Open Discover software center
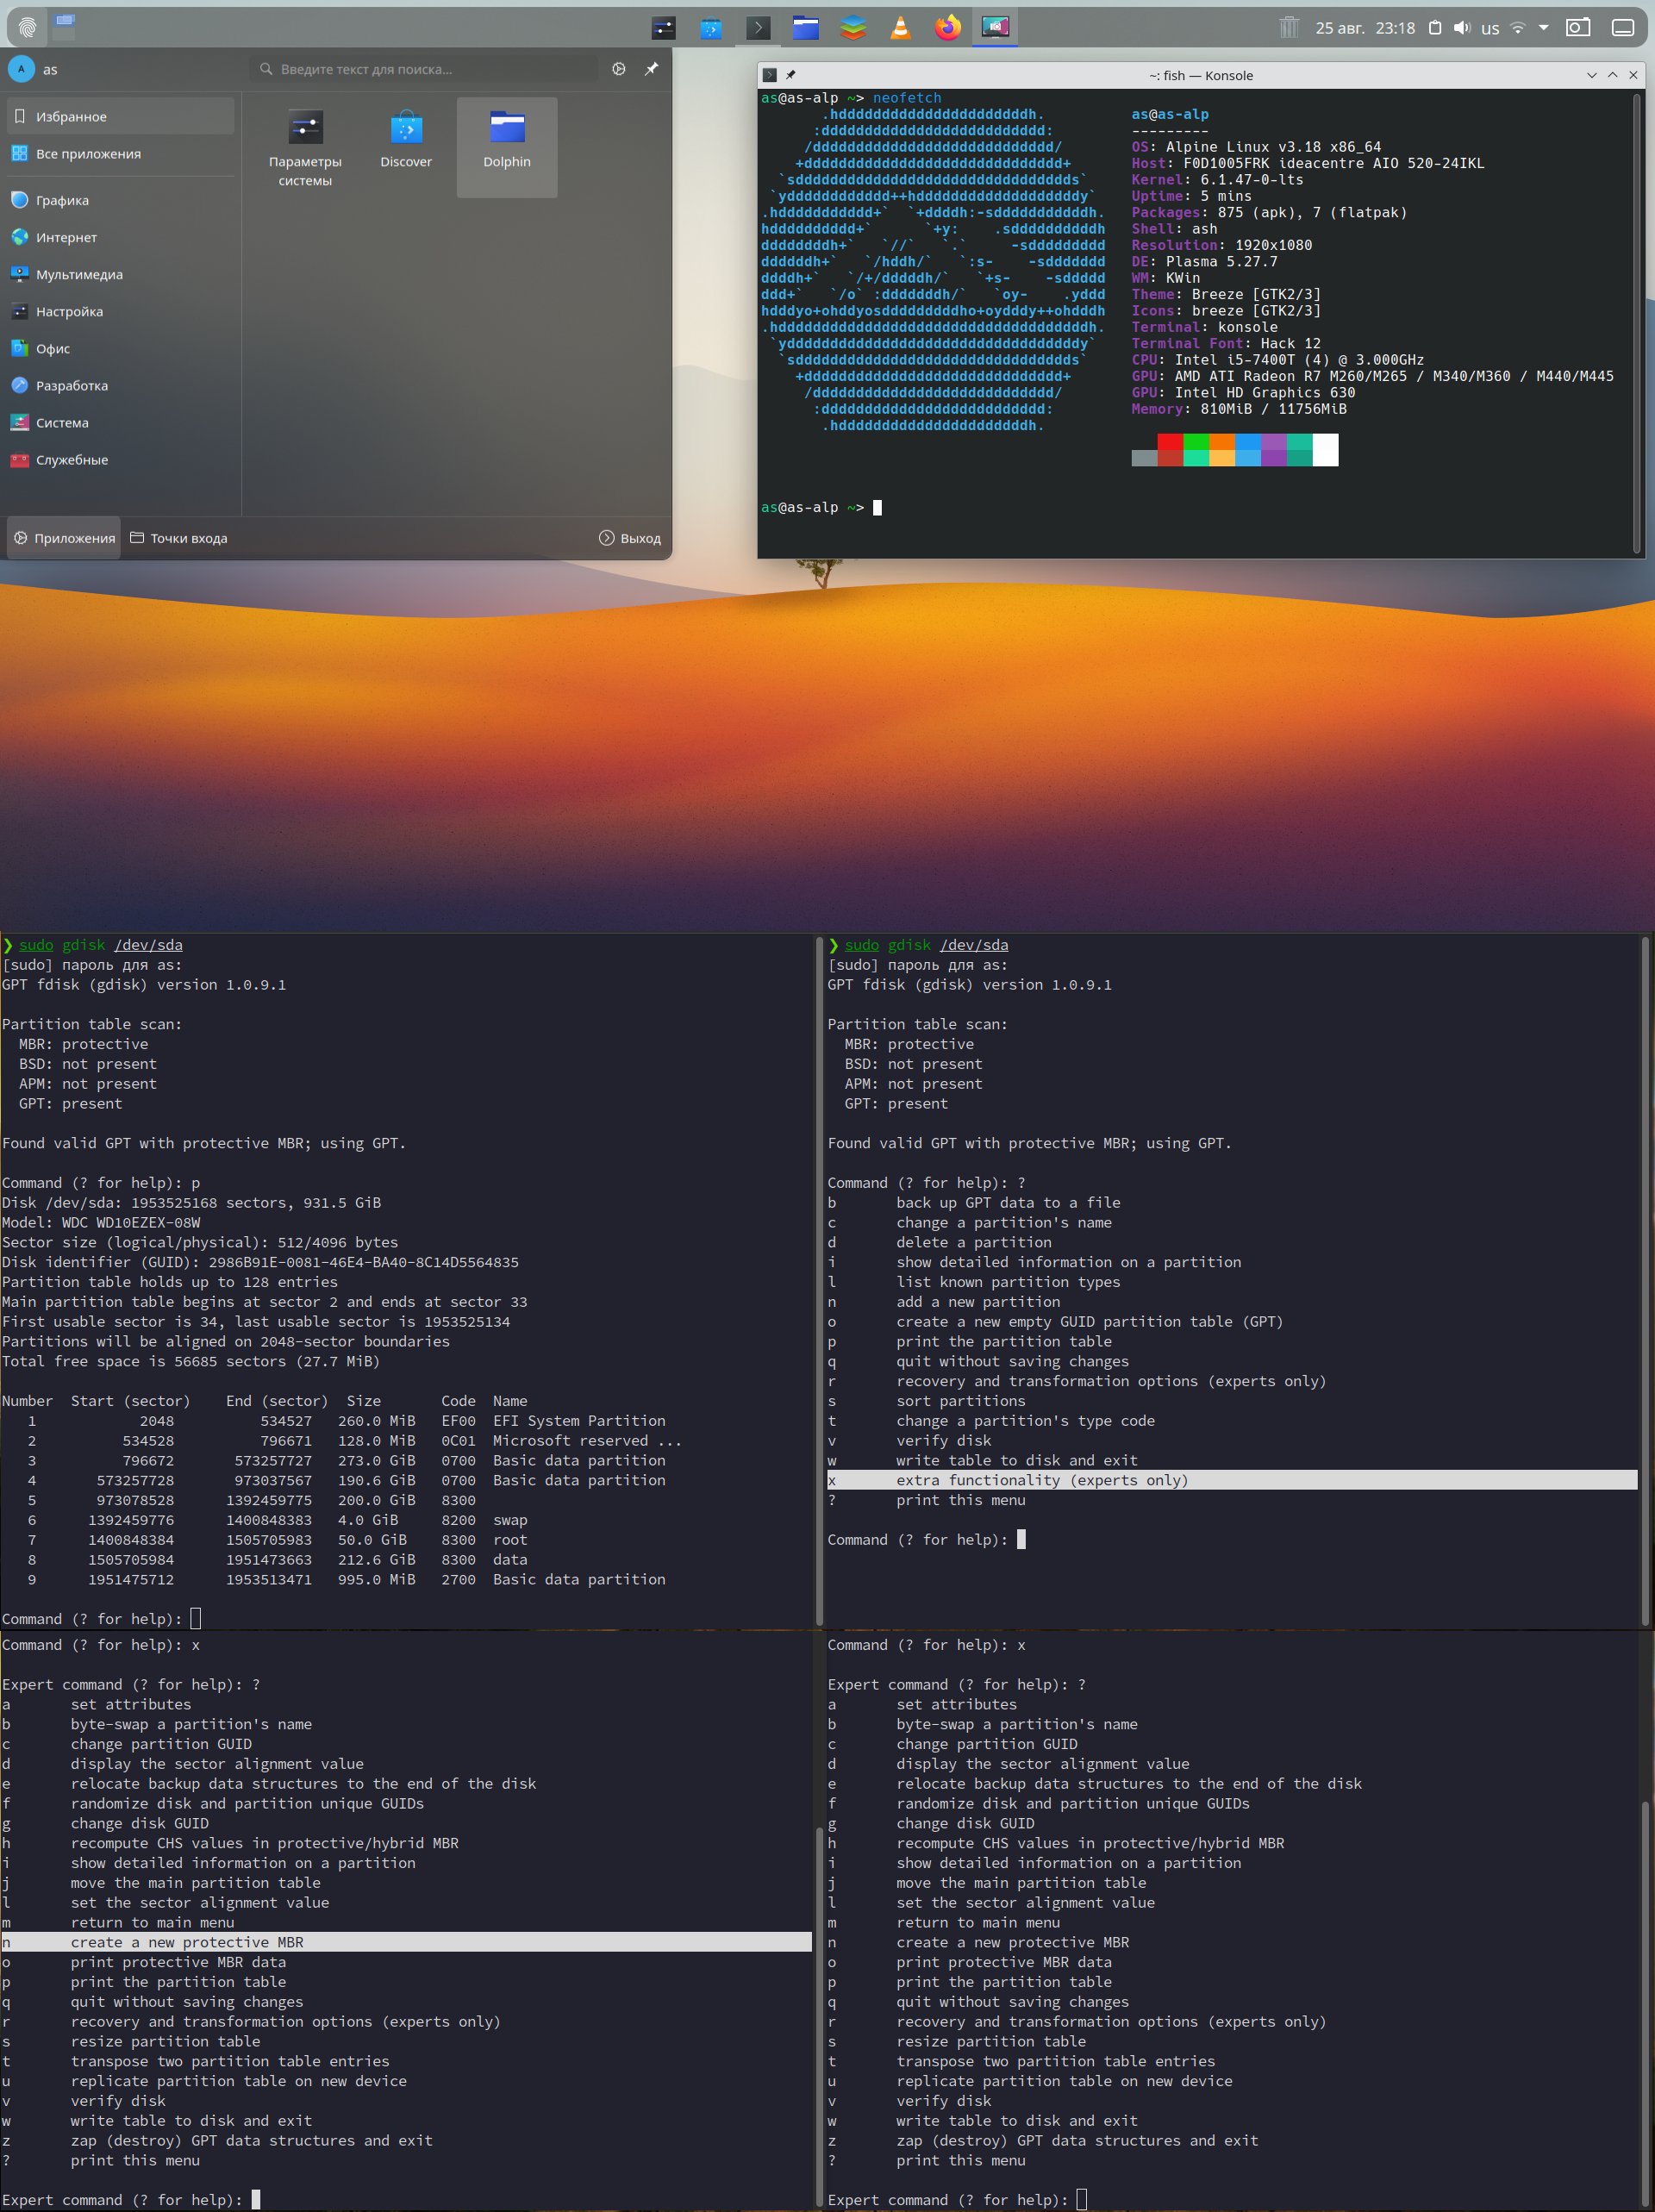The height and width of the screenshot is (2212, 1655). coord(406,141)
